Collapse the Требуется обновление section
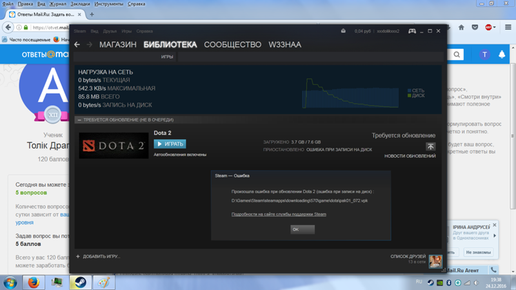516x290 pixels. pyautogui.click(x=79, y=120)
